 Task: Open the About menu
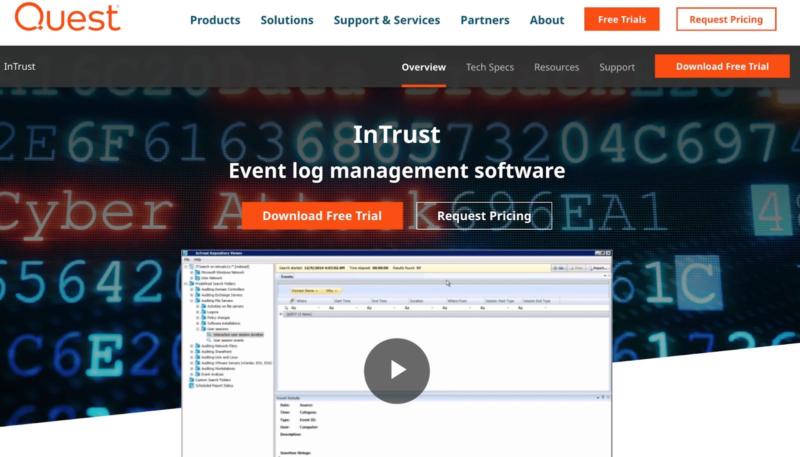547,20
